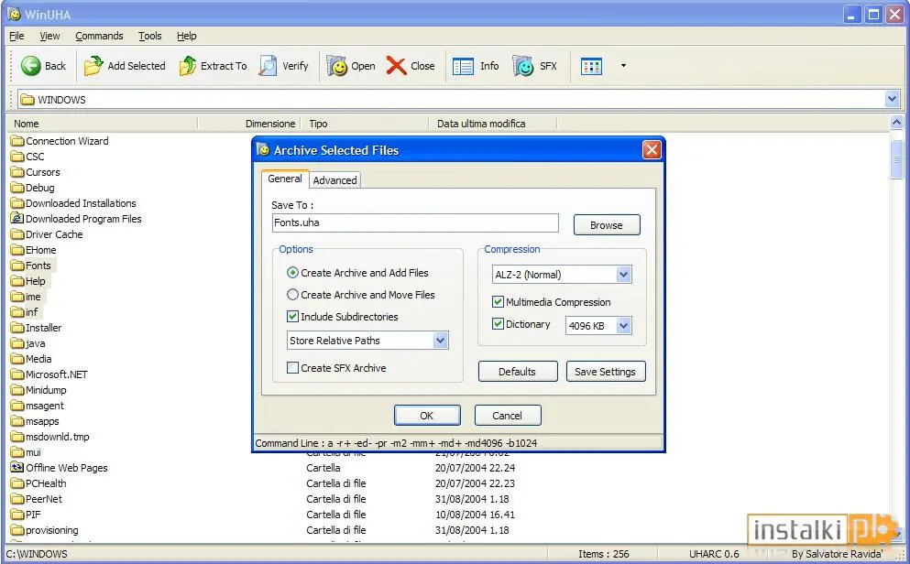Select the PeerNet folder icon
The width and height of the screenshot is (910, 564).
pos(17,499)
